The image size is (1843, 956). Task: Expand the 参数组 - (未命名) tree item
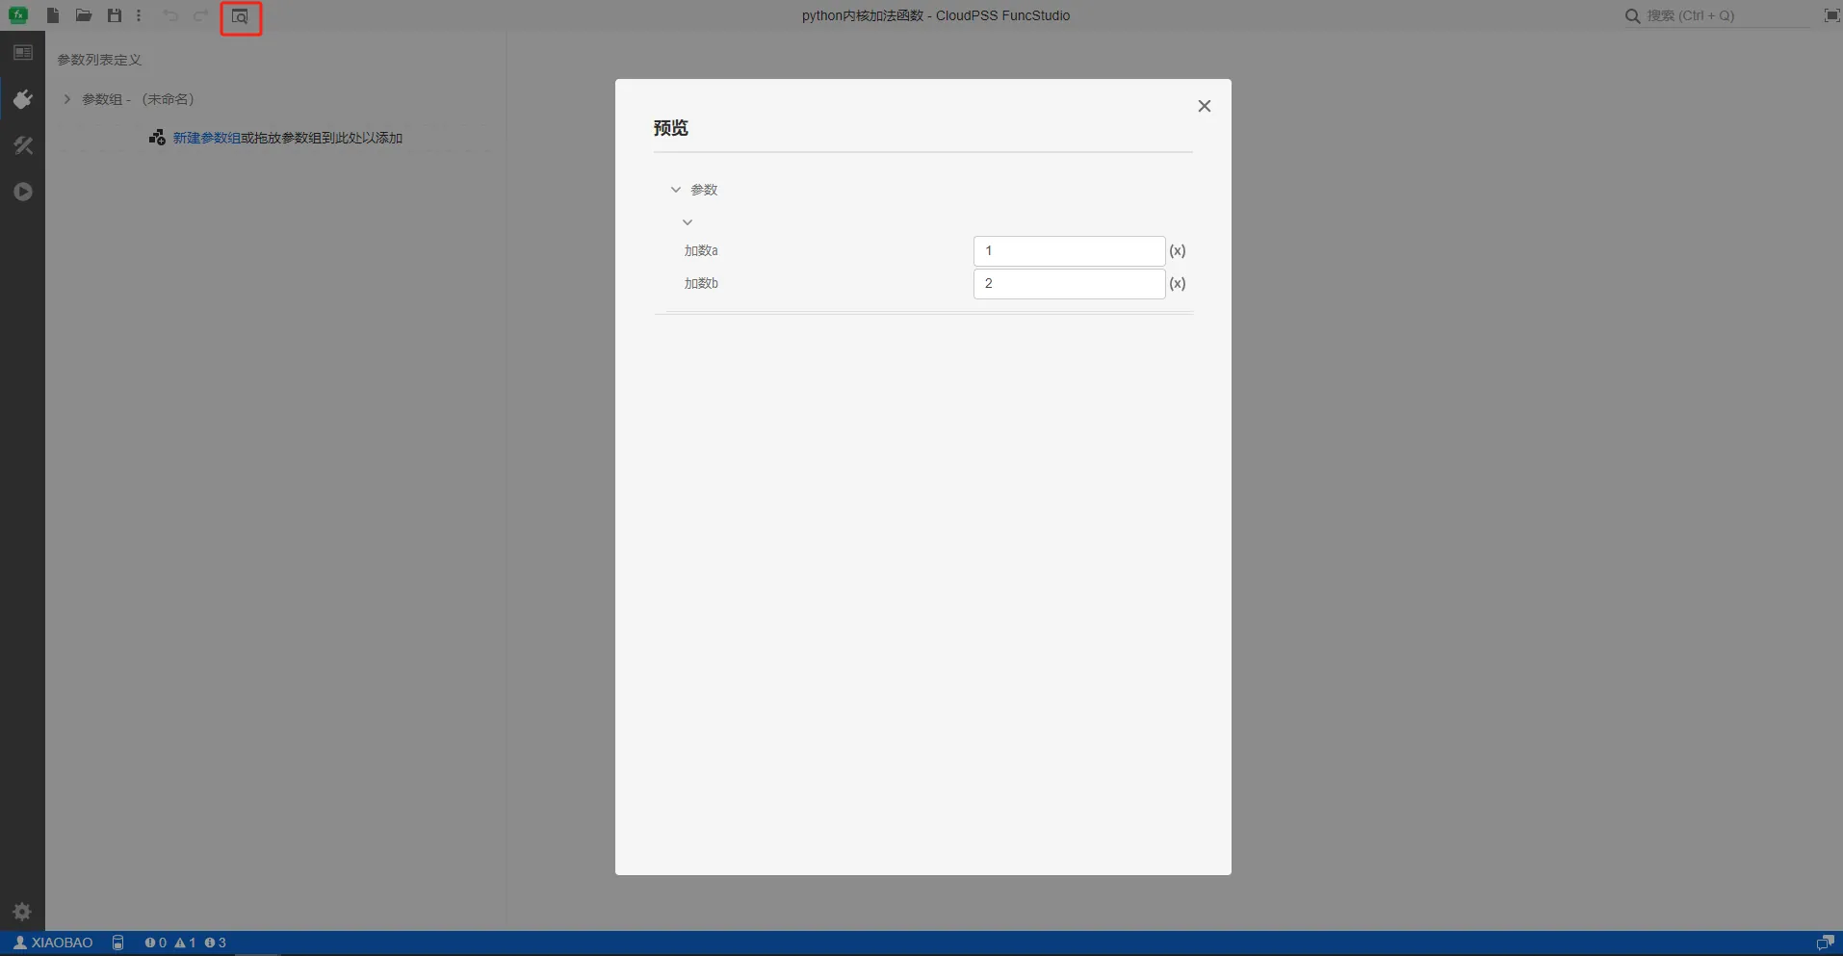pos(66,99)
